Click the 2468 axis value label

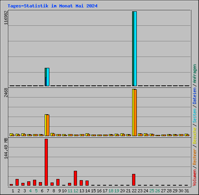(6, 92)
